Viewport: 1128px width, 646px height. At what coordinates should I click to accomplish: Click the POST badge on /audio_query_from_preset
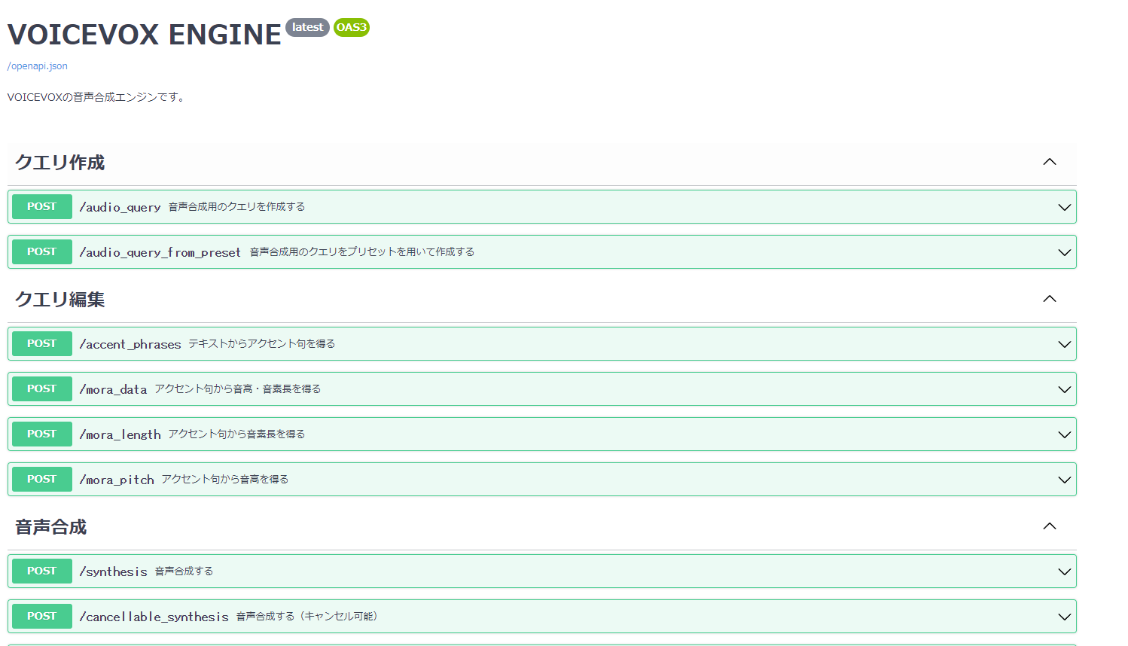[x=41, y=251]
